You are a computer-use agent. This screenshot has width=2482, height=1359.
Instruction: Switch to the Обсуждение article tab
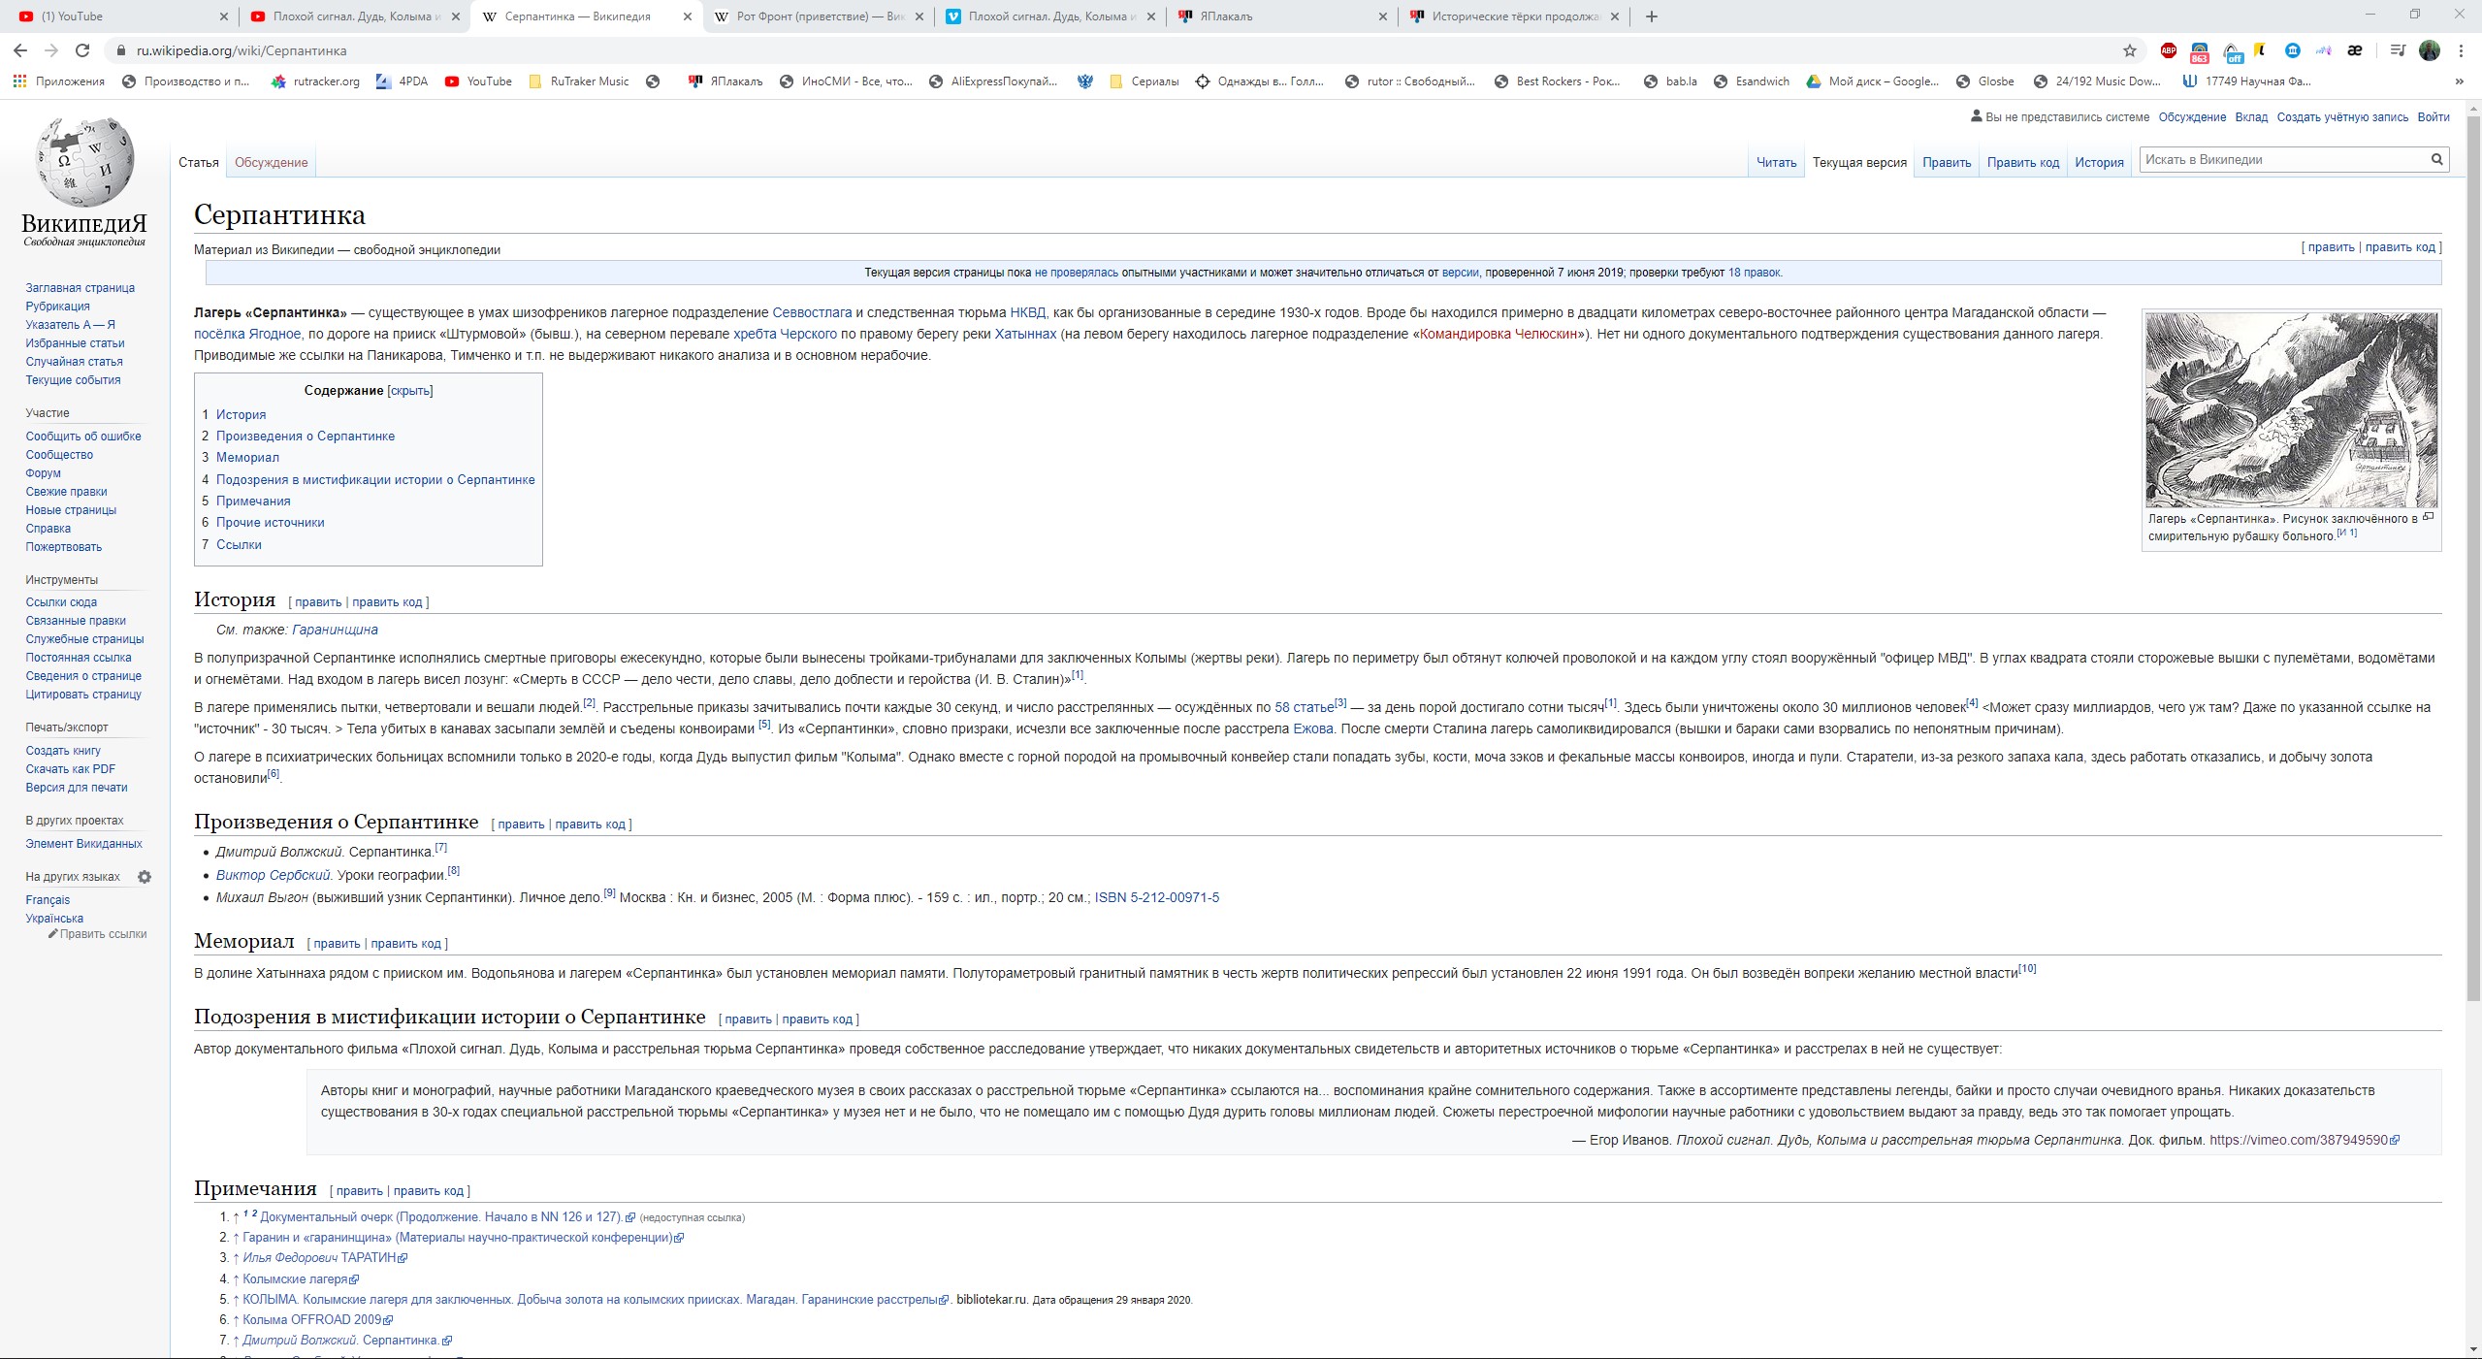pos(271,163)
